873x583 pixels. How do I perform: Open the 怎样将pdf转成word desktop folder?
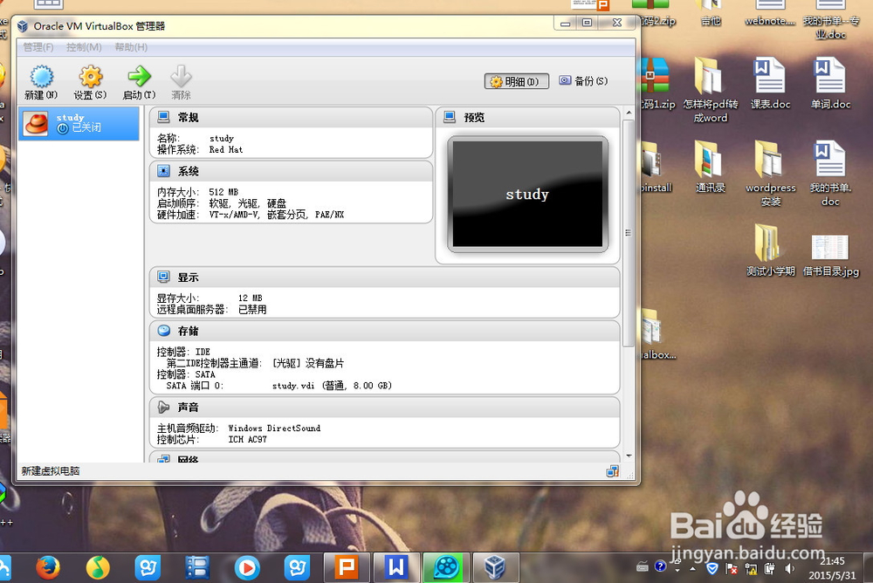click(711, 91)
